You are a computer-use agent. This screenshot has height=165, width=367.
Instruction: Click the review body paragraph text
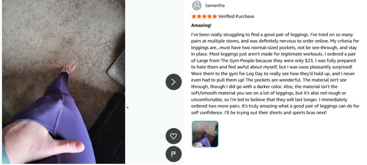tap(275, 74)
